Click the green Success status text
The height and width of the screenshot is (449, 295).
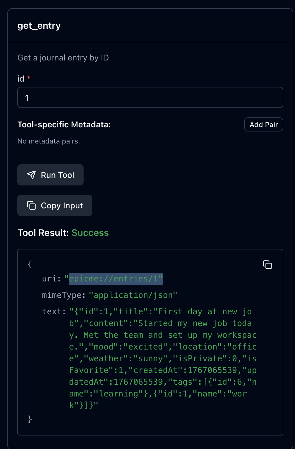[90, 233]
